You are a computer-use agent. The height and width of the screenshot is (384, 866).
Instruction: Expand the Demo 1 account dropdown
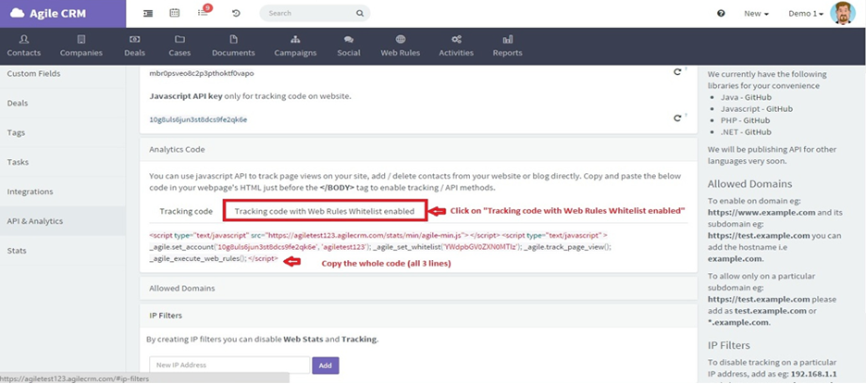806,13
